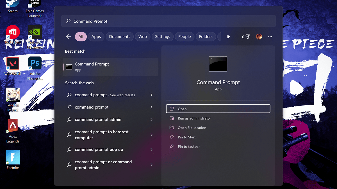
Task: Select Open file location option
Action: [192, 128]
